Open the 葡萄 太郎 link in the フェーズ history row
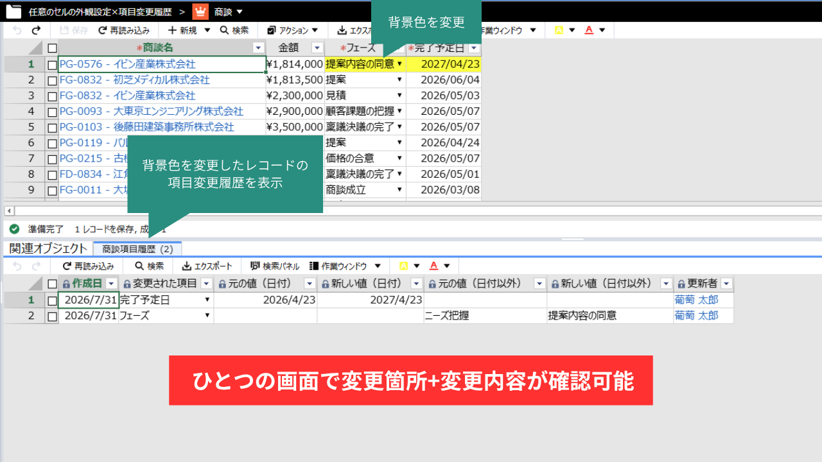The height and width of the screenshot is (462, 822). coord(696,316)
